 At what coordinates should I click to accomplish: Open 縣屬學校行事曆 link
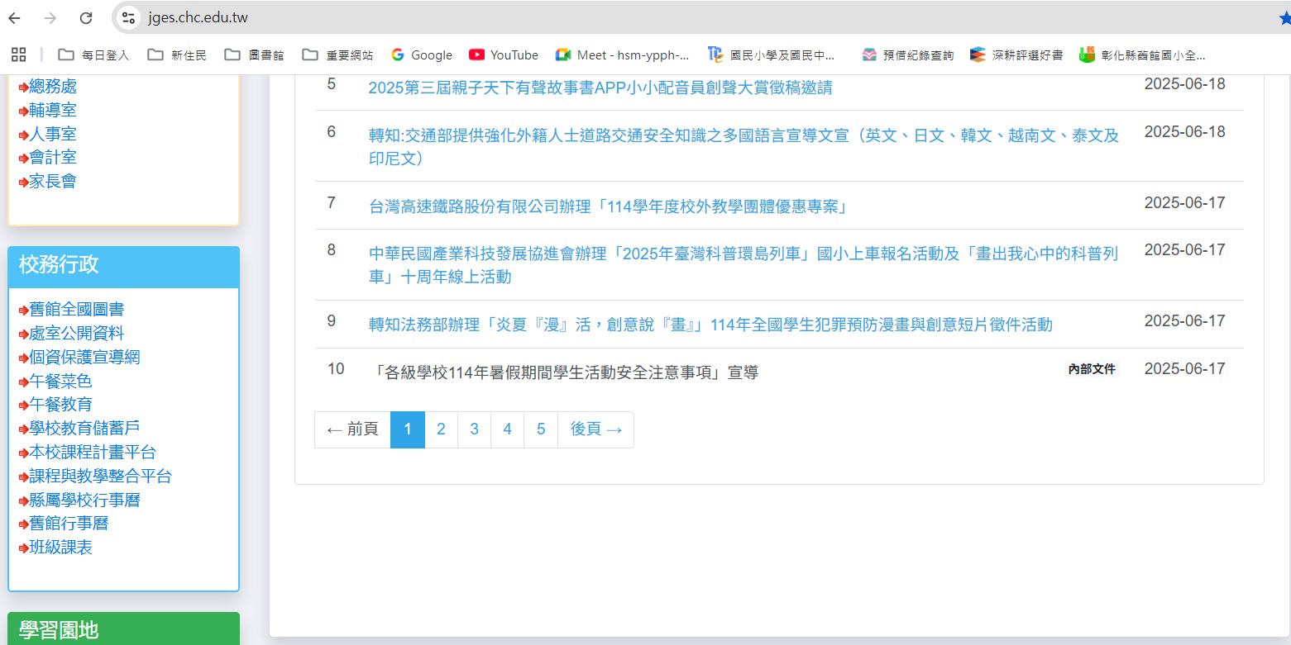[84, 500]
